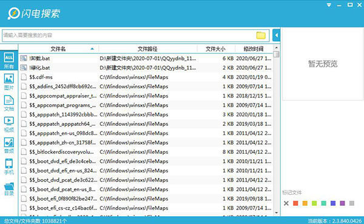
Task: Sort by file name column header
Action: click(58, 49)
